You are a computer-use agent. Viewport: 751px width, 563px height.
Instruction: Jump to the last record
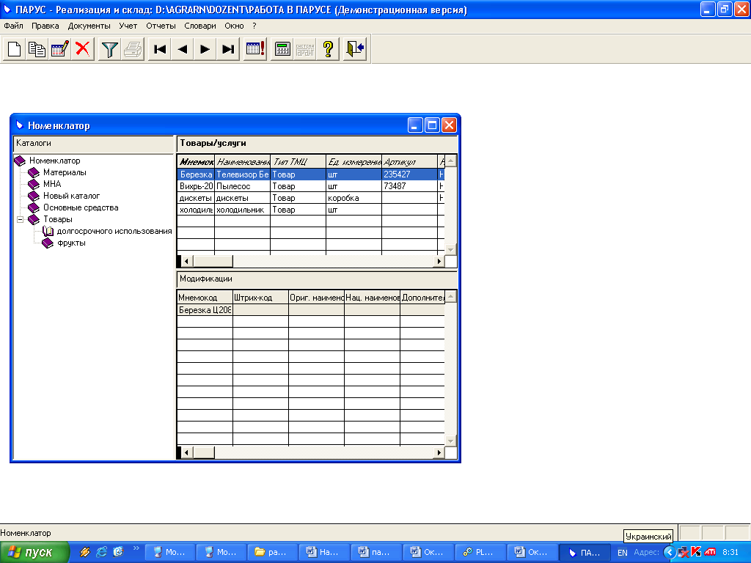[x=228, y=49]
